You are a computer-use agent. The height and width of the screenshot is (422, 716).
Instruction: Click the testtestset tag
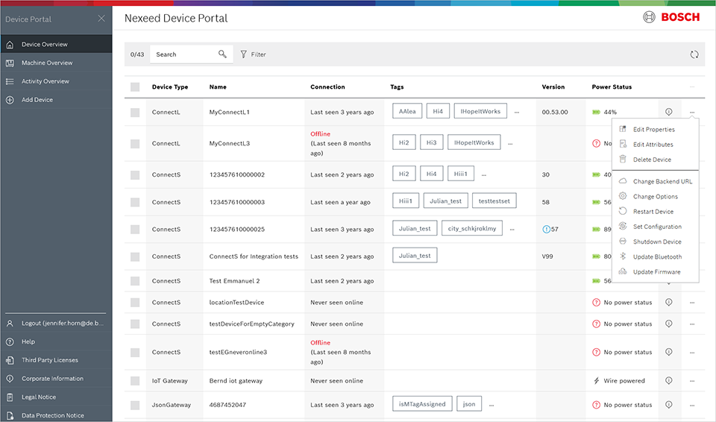coord(494,201)
